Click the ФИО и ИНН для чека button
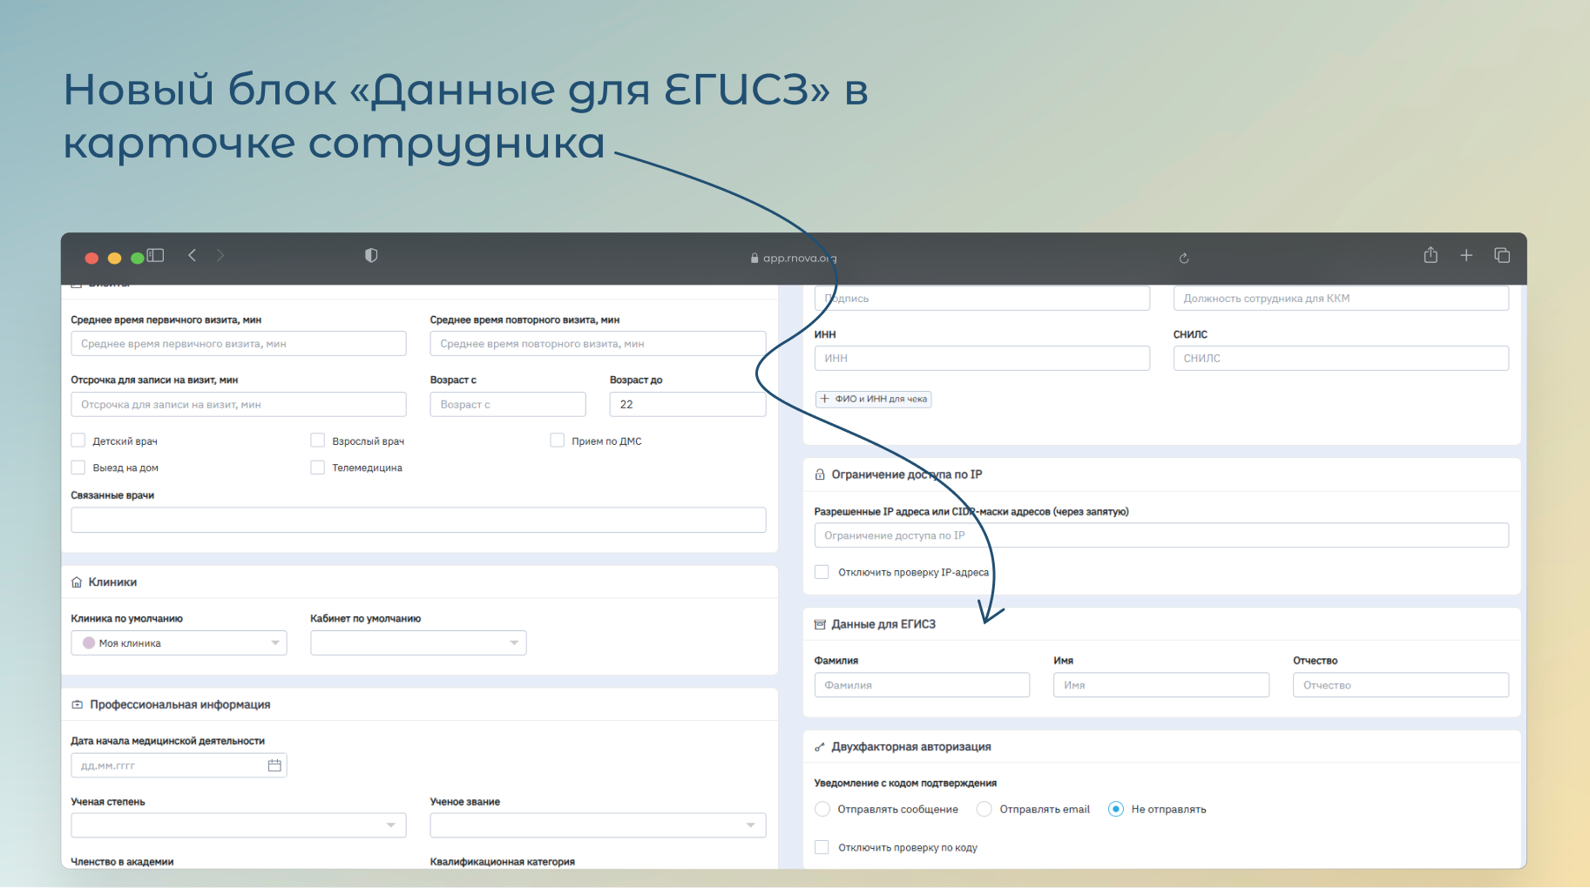Image resolution: width=1590 pixels, height=888 pixels. (x=874, y=399)
